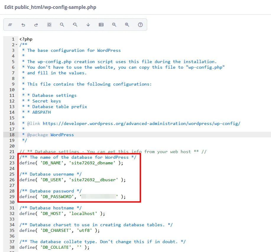Zoom in the editor text
Screen dimensions: 271x252
point(127,25)
